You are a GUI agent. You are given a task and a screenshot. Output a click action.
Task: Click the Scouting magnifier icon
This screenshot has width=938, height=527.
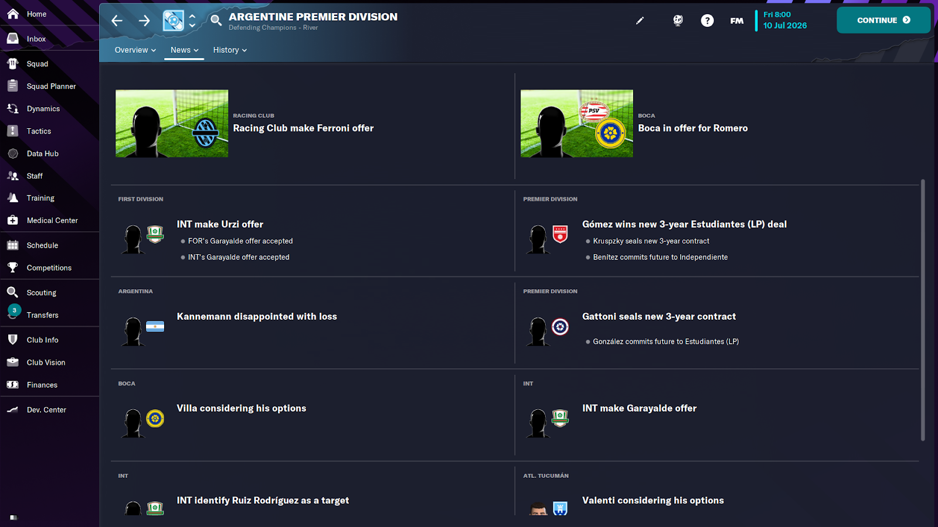point(13,292)
